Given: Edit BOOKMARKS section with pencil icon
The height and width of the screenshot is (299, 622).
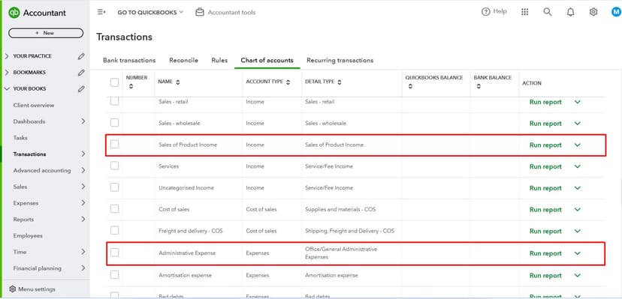Looking at the screenshot, I should [81, 73].
